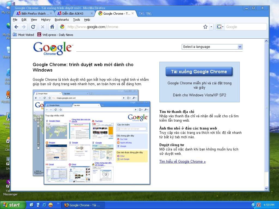Image resolution: width=279 pixels, height=209 pixels.
Task: Open the History menu
Action: tap(46, 20)
